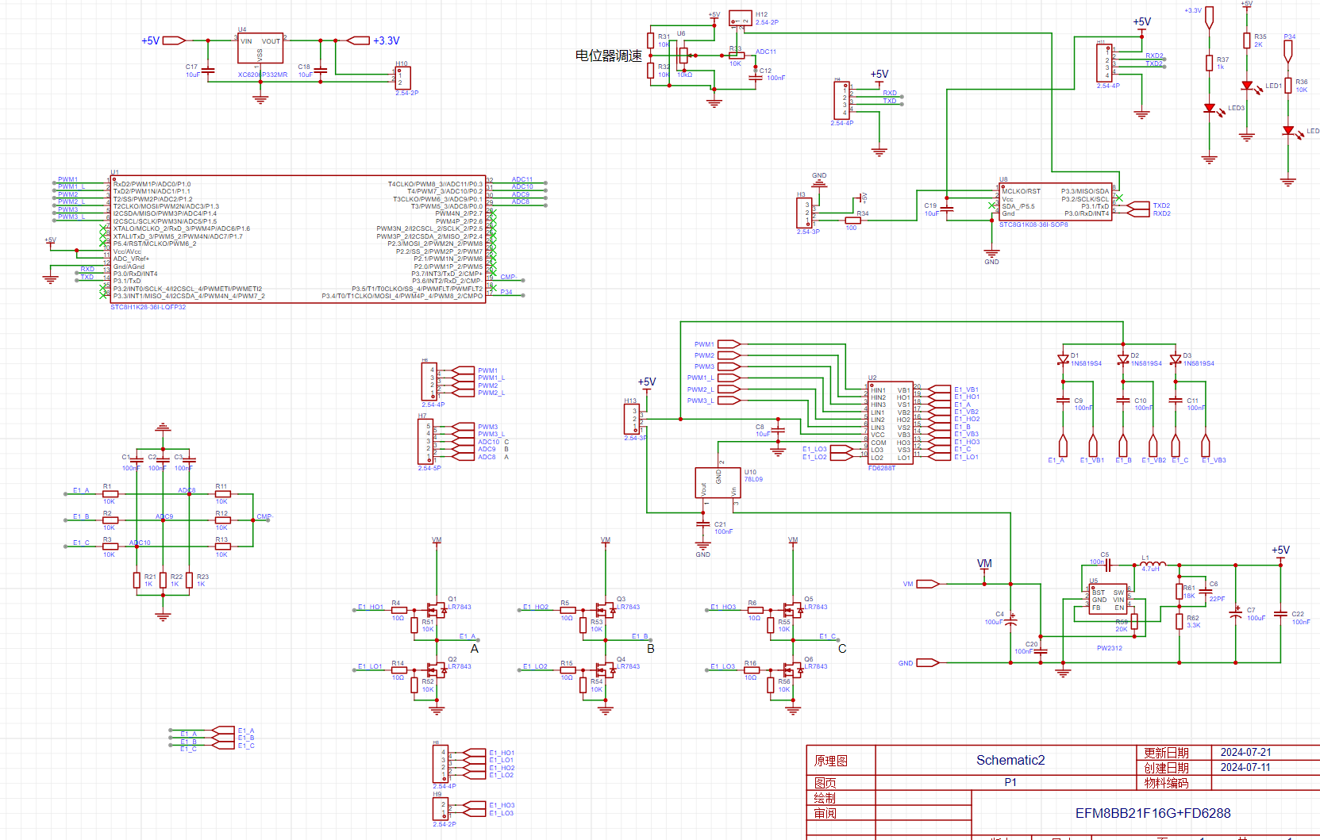Select the STC8G1K08-36I-SOP8 chip label

pos(1033,224)
